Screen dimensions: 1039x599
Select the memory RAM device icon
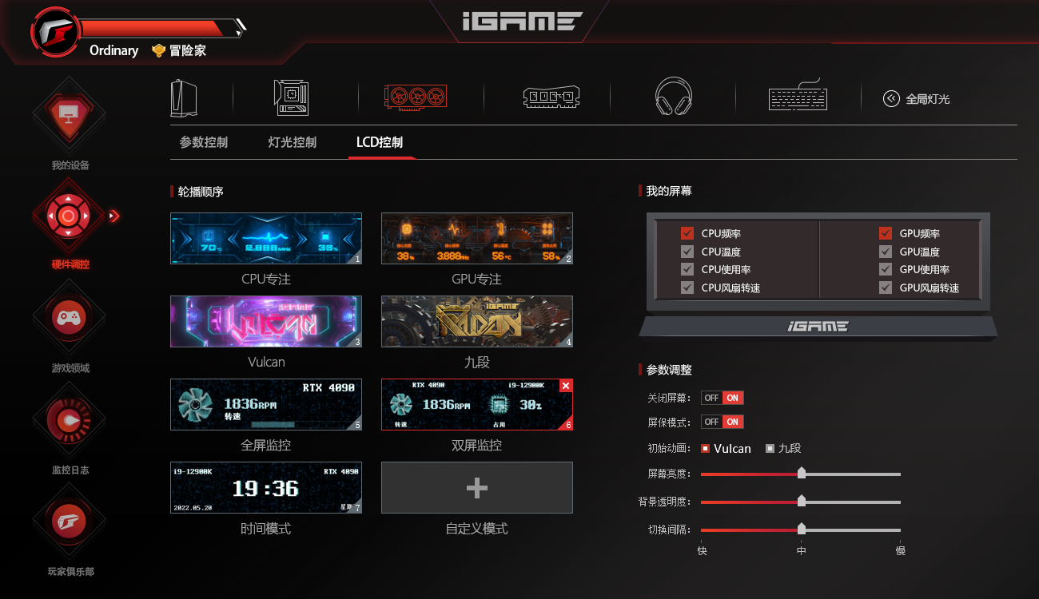(x=551, y=97)
